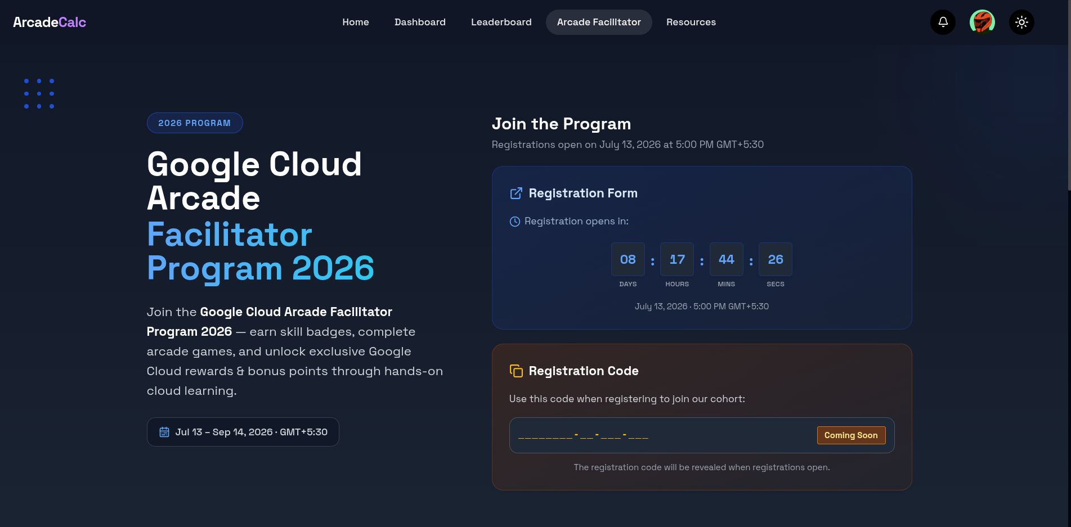Click the 17 HOURS countdown box
The width and height of the screenshot is (1071, 527).
point(677,259)
